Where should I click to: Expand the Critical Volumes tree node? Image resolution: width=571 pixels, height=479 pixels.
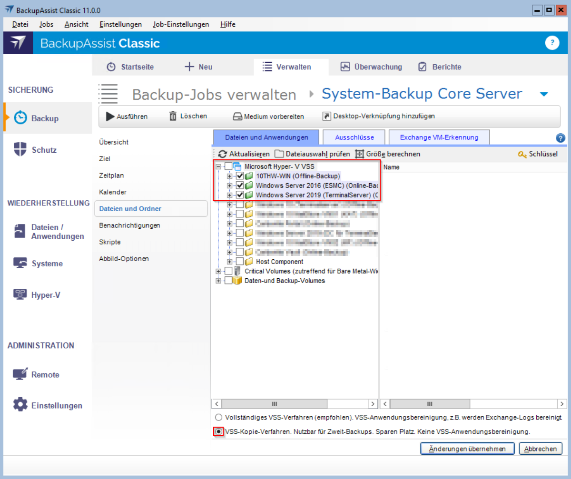pos(219,271)
